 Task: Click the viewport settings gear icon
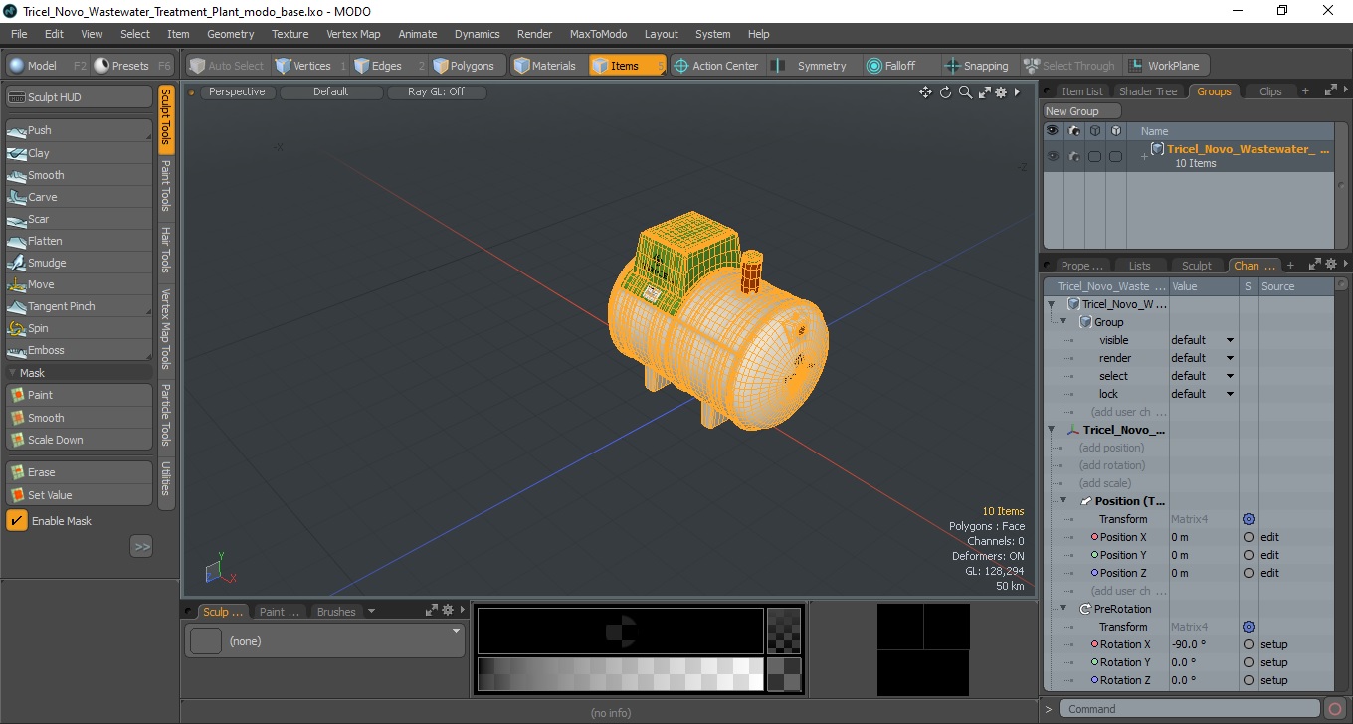point(1001,92)
